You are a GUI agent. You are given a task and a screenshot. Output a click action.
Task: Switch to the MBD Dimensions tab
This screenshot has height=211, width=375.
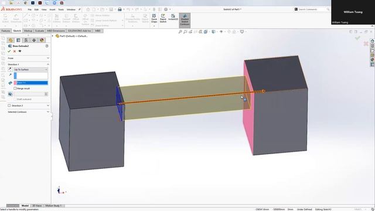[x=56, y=31]
